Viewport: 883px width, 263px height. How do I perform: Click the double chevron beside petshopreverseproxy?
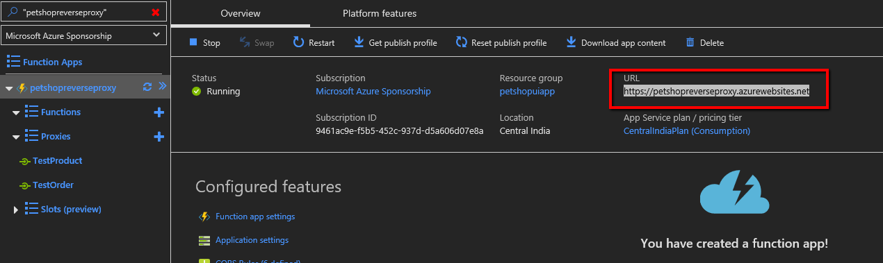tap(163, 87)
